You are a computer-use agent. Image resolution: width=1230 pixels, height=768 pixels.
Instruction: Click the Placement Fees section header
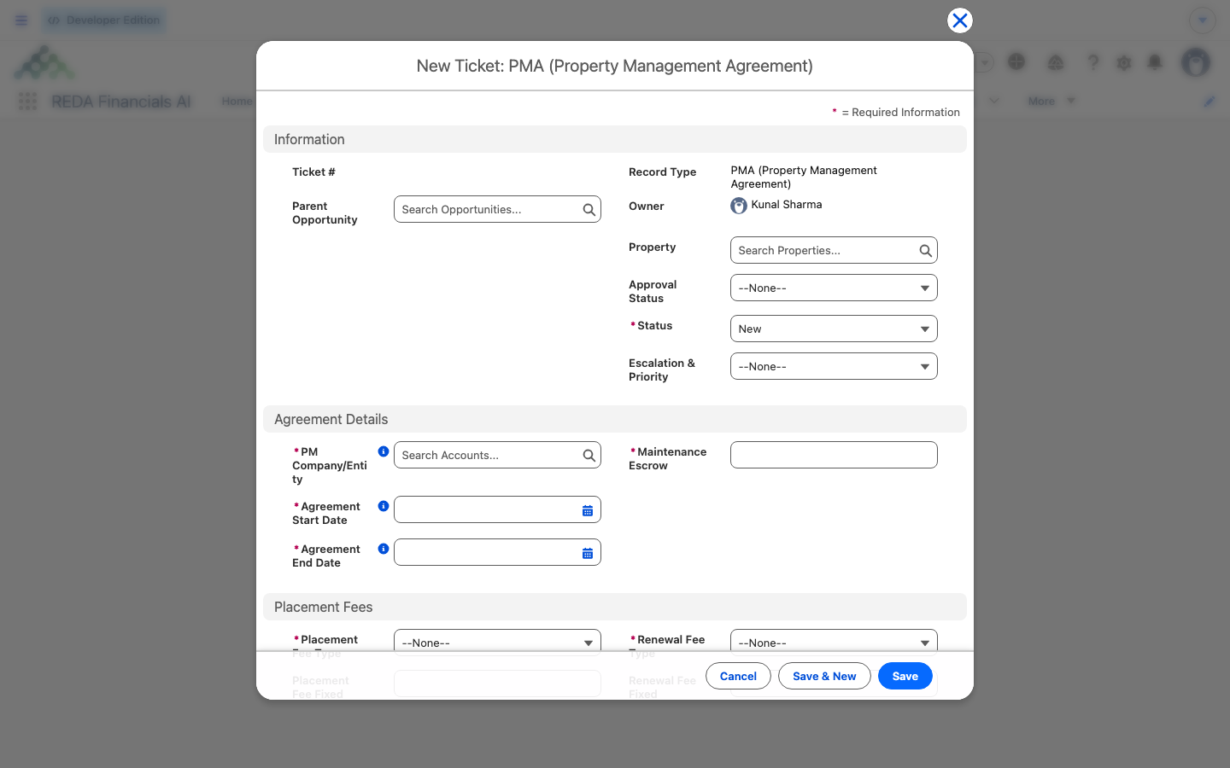click(615, 607)
